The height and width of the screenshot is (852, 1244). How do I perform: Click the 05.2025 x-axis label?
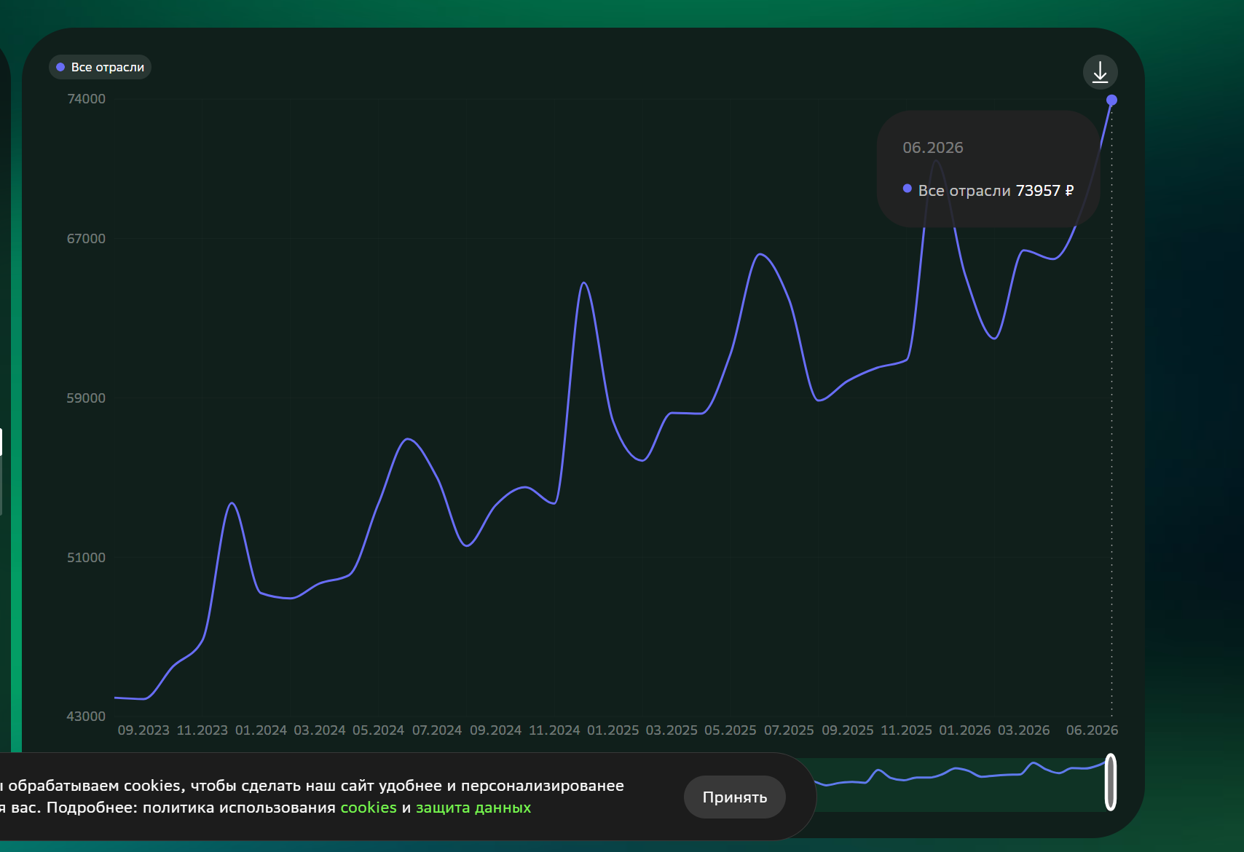click(x=731, y=730)
